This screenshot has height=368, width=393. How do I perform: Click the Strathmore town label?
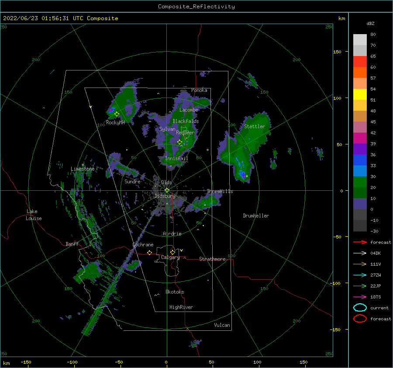[212, 259]
